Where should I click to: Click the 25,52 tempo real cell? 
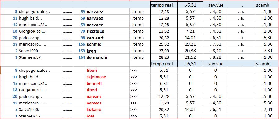coord(164,44)
